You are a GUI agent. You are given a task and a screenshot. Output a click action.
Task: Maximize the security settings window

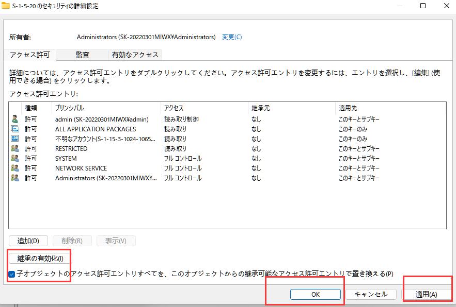423,6
